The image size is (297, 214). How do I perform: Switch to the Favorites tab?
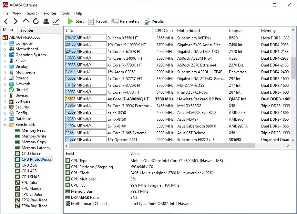[x=26, y=30]
